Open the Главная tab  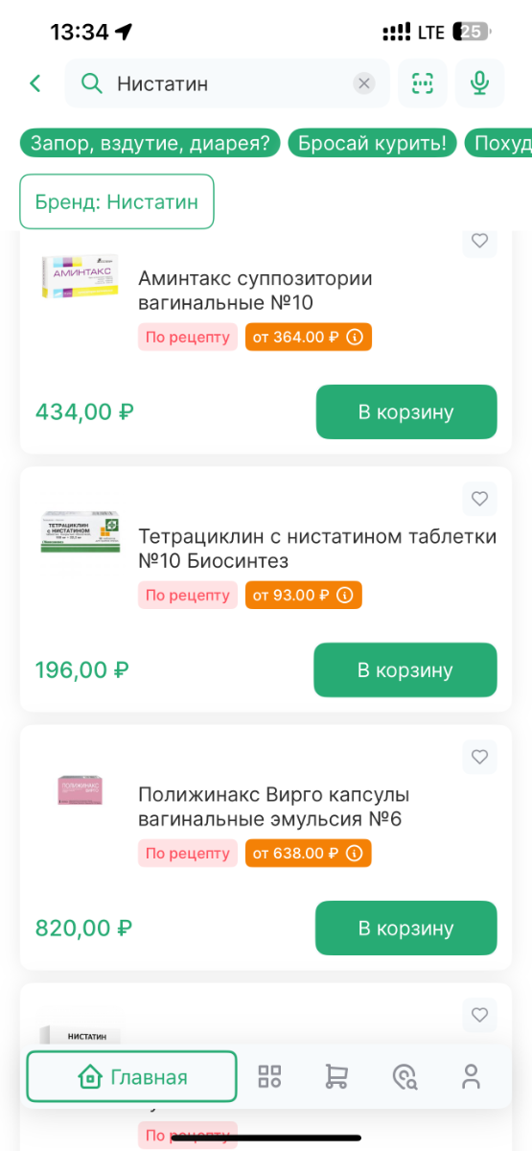(131, 1077)
